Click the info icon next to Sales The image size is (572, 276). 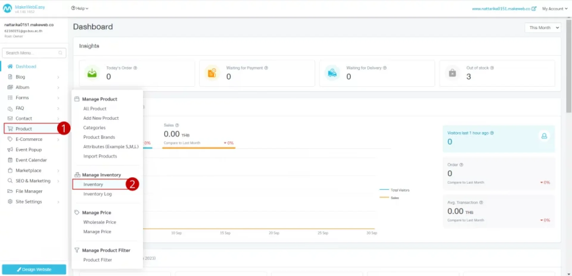177,125
